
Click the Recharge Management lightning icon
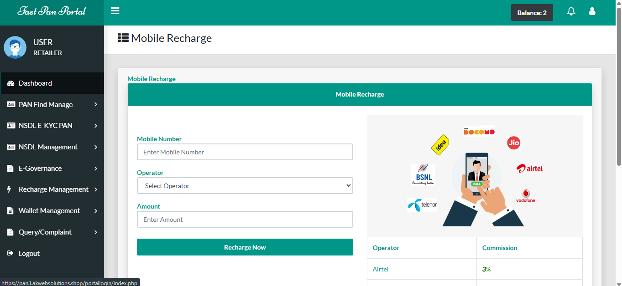pos(10,189)
